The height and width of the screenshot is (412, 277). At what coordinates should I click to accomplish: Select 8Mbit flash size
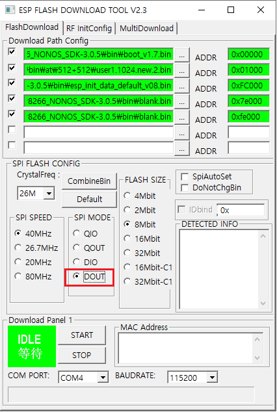[x=140, y=224]
